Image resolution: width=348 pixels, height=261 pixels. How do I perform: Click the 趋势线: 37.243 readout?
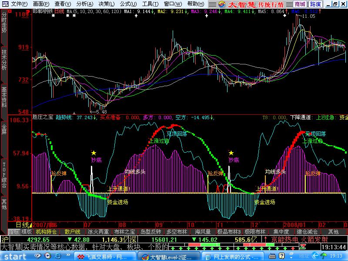click(x=76, y=117)
